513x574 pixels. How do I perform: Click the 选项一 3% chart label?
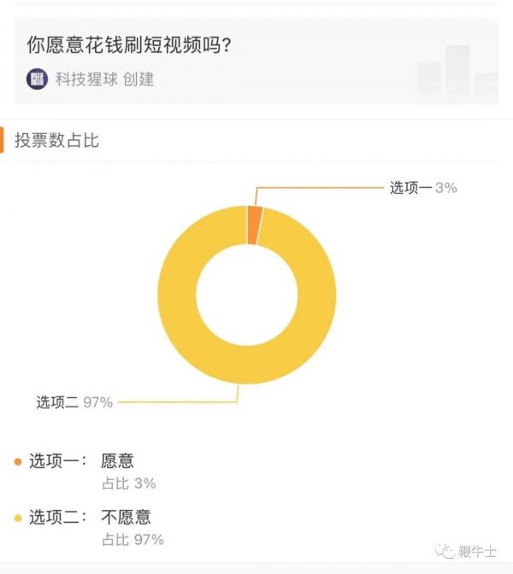pos(423,188)
